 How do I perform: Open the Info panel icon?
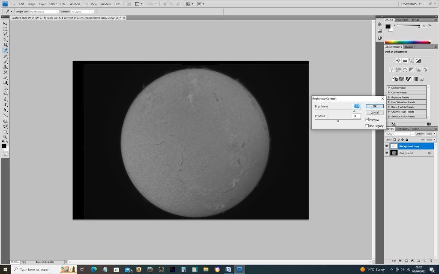coord(380,38)
